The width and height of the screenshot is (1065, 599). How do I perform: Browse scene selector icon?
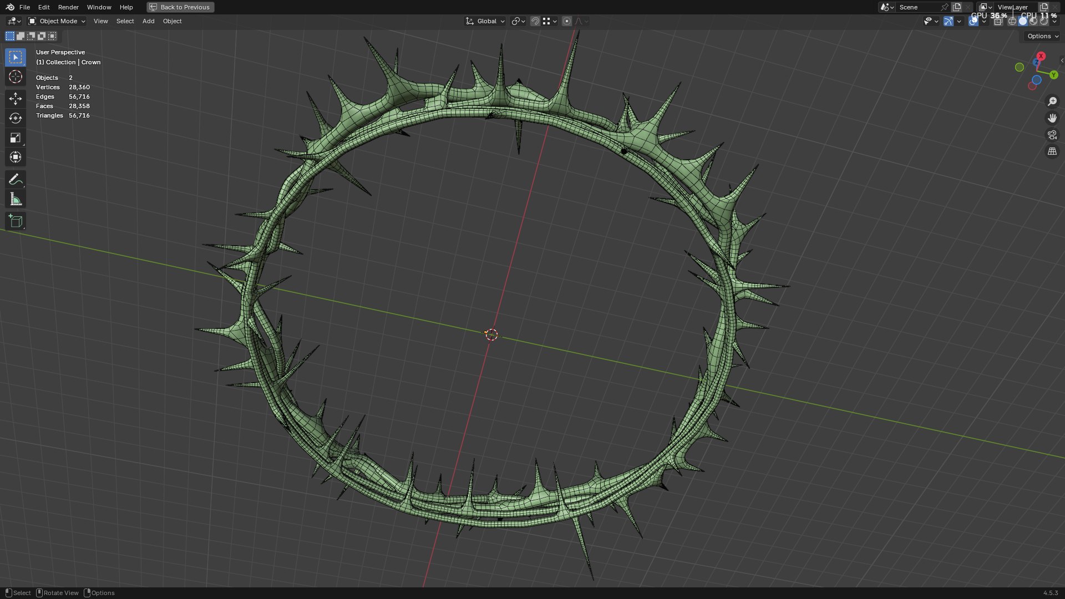(x=887, y=7)
